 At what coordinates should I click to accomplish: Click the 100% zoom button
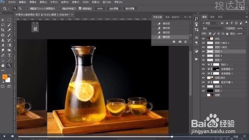coord(100,9)
